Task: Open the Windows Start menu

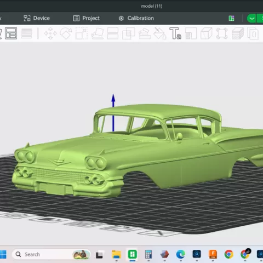Action: [x=3, y=254]
